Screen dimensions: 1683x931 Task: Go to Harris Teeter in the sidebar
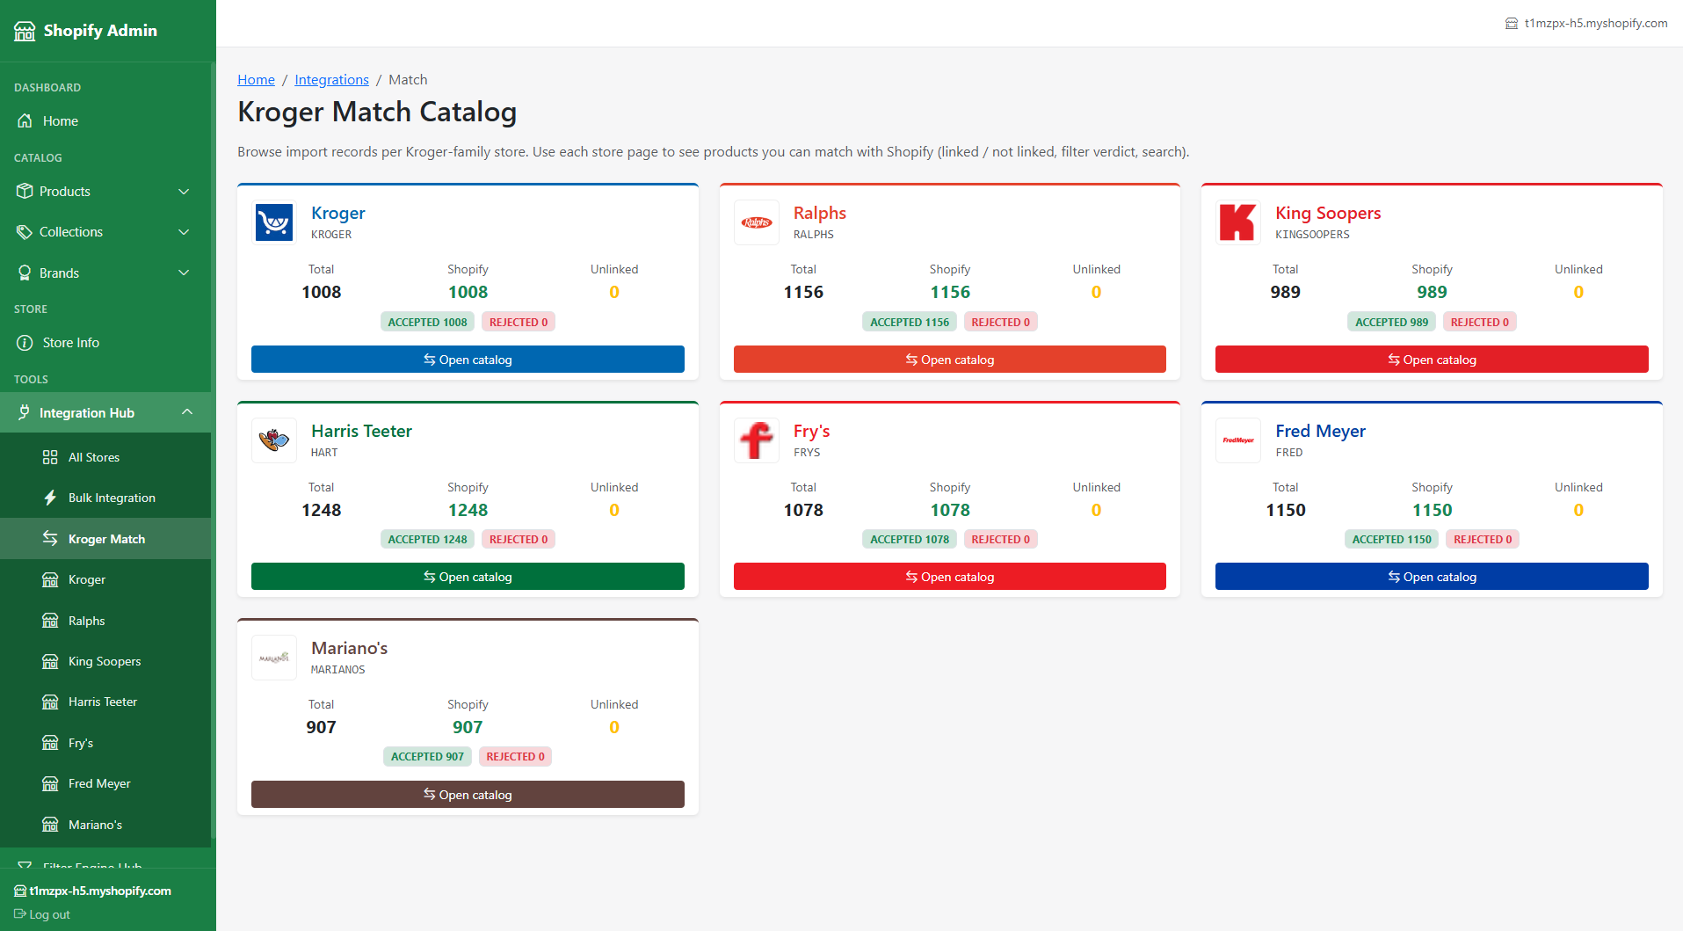coord(105,702)
